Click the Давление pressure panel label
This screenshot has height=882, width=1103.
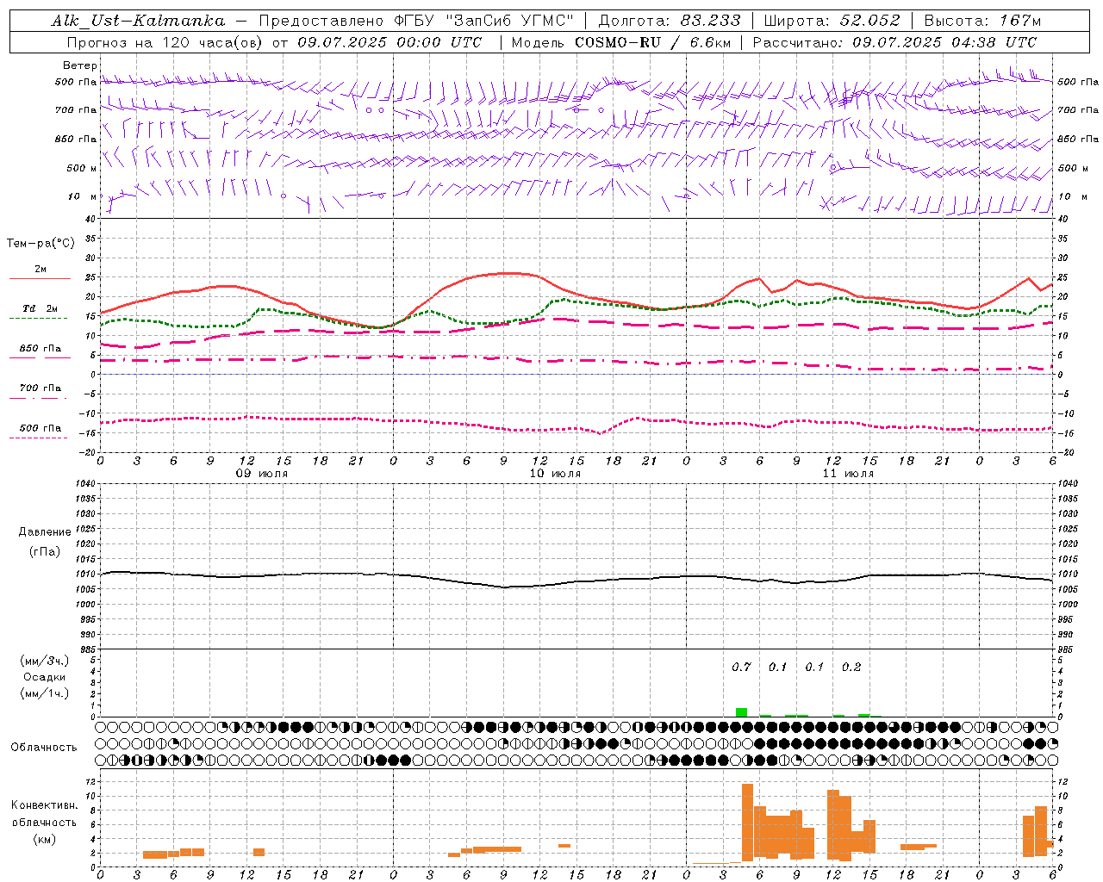(45, 532)
